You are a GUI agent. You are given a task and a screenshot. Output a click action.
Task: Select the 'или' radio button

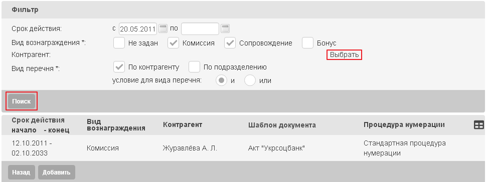coord(250,80)
